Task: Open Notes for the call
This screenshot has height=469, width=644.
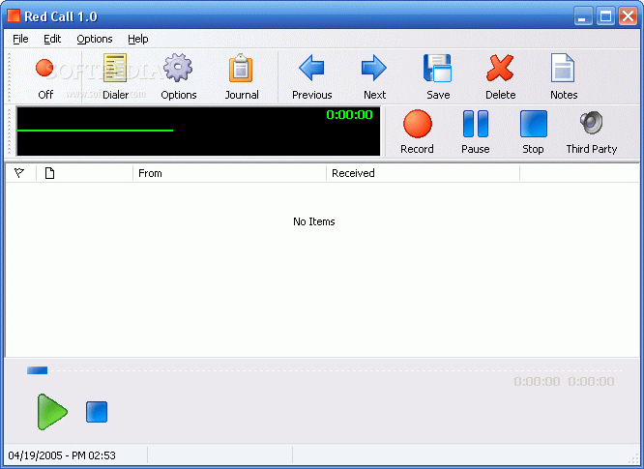Action: [564, 77]
